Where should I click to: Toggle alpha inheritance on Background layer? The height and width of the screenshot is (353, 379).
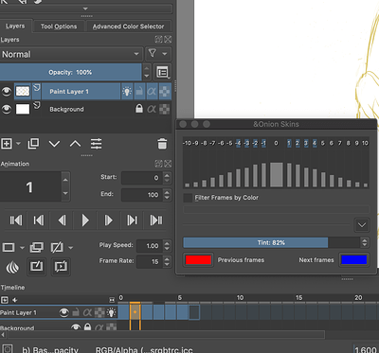pyautogui.click(x=152, y=109)
